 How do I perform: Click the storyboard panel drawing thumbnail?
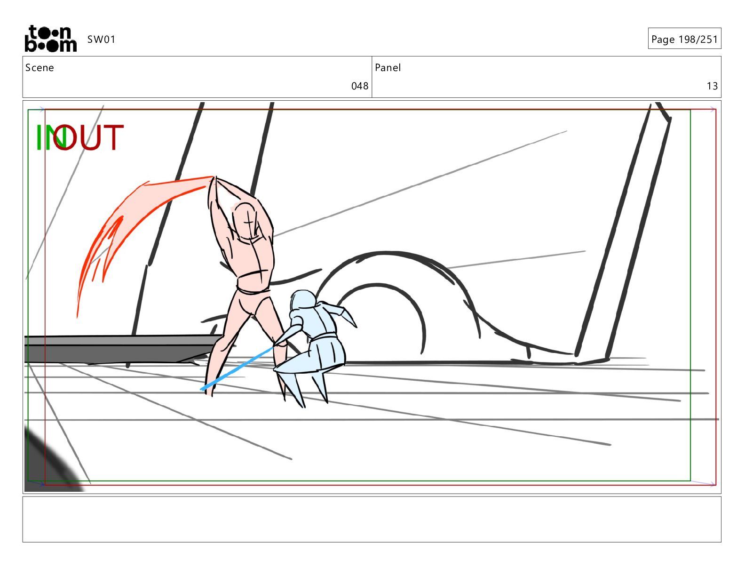[372, 297]
